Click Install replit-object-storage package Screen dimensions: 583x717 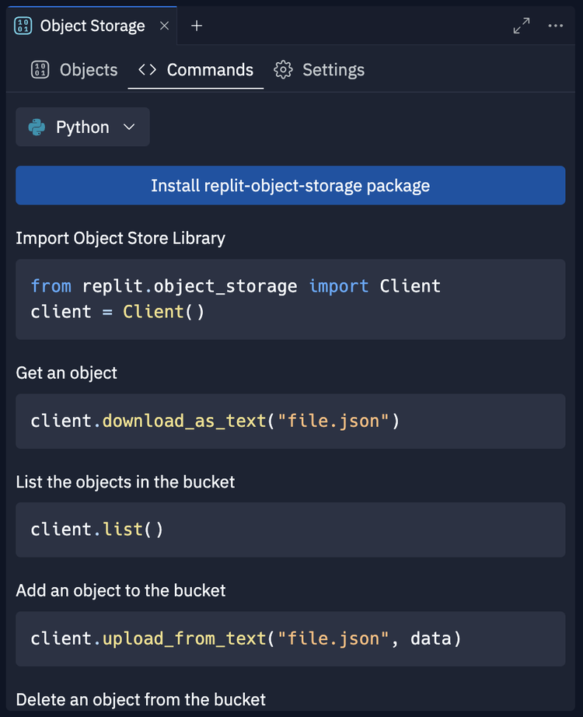click(290, 185)
